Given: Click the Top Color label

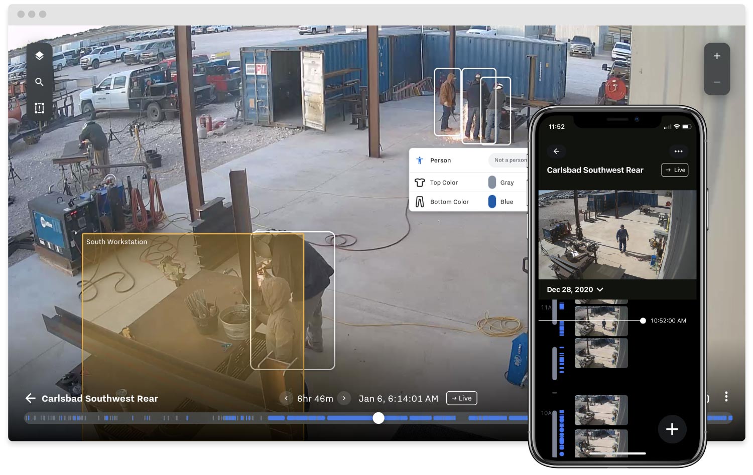Looking at the screenshot, I should 444,183.
